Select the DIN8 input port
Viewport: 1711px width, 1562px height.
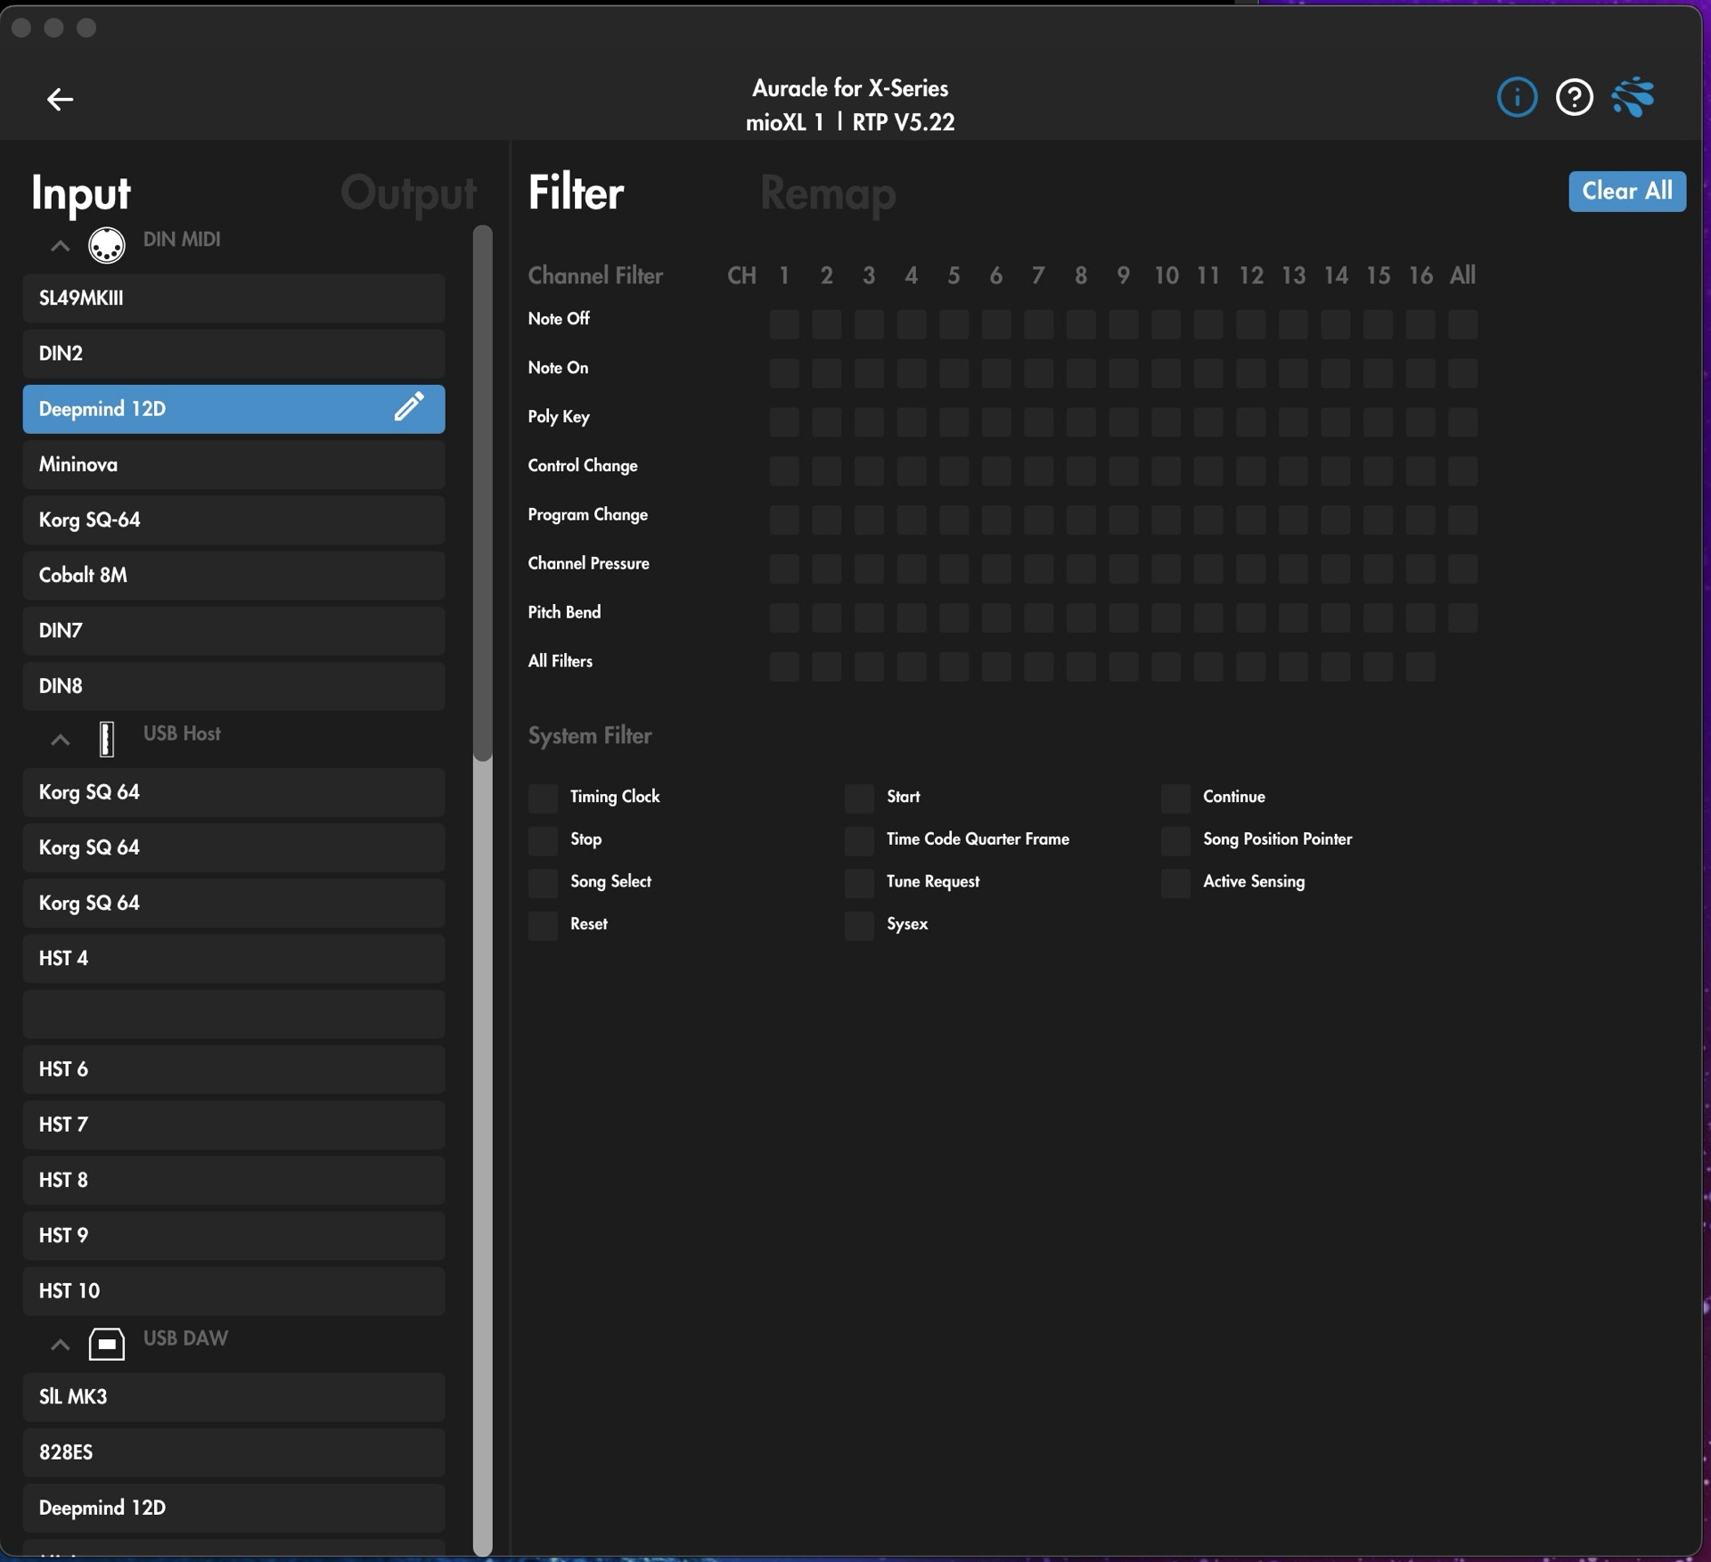pos(233,686)
